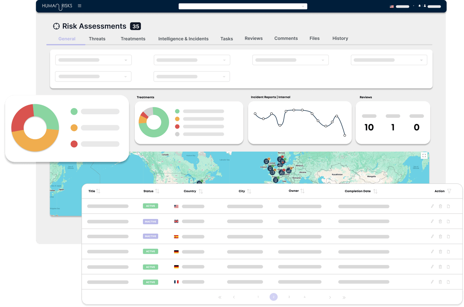Sort the table by Completion Date
This screenshot has height=307, width=464.
375,191
